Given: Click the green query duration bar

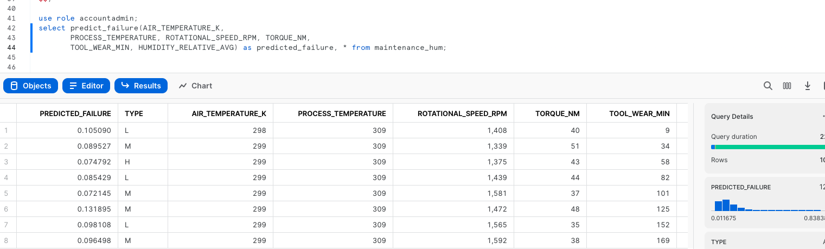Looking at the screenshot, I should point(770,147).
